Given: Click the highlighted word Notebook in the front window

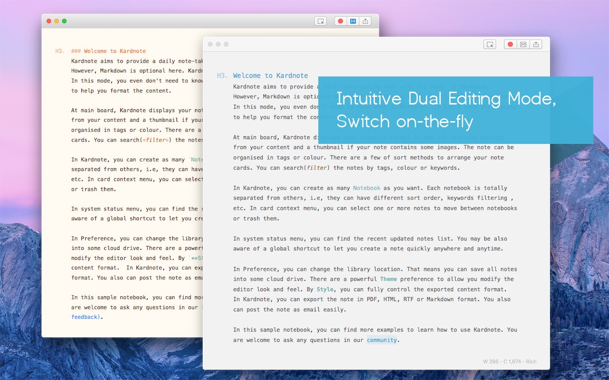Looking at the screenshot, I should tap(366, 188).
